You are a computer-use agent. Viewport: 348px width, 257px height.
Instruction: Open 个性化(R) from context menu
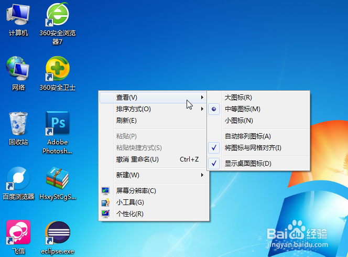(x=153, y=214)
